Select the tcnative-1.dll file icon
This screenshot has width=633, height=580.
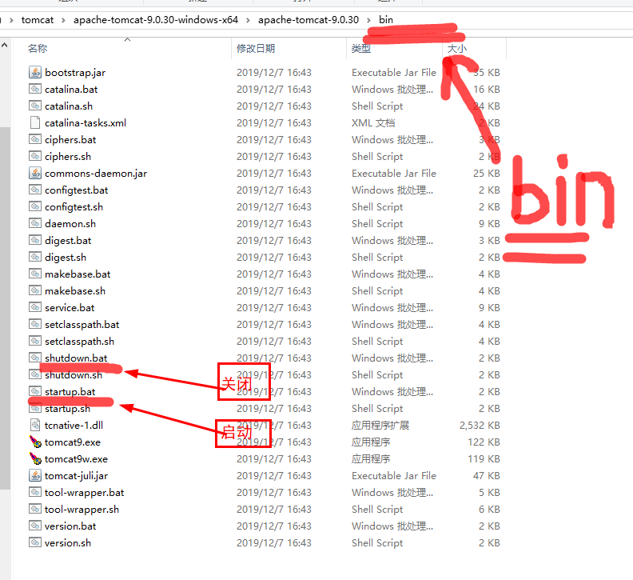point(35,425)
